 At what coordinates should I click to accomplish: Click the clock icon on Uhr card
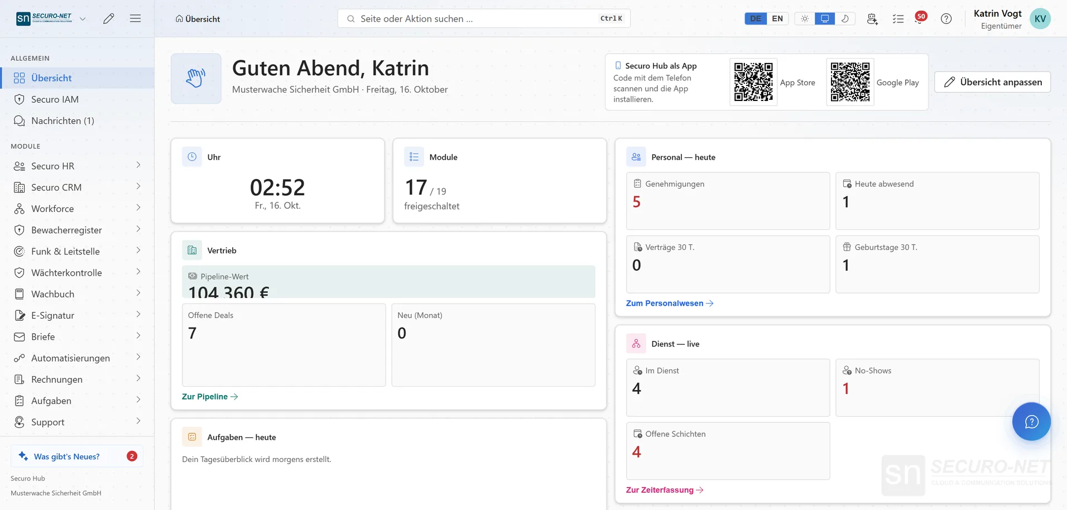192,157
